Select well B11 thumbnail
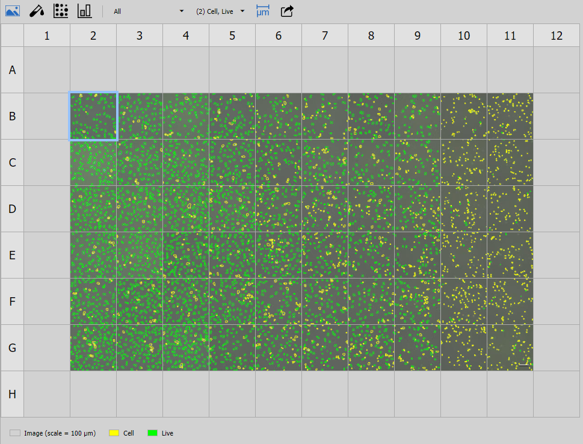The image size is (583, 444). (510, 116)
